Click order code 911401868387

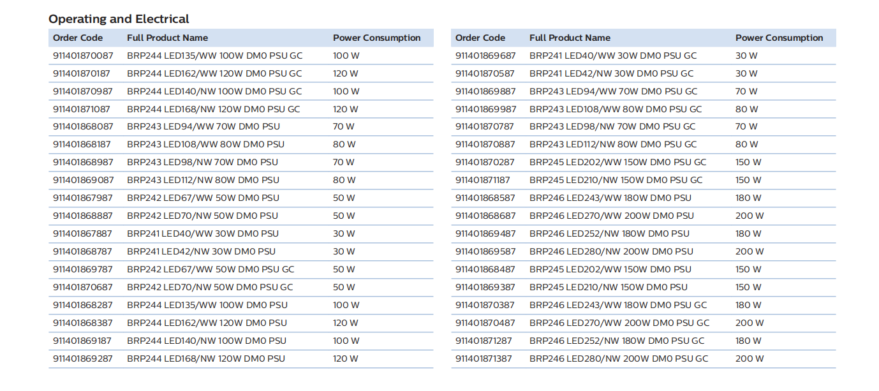(83, 323)
